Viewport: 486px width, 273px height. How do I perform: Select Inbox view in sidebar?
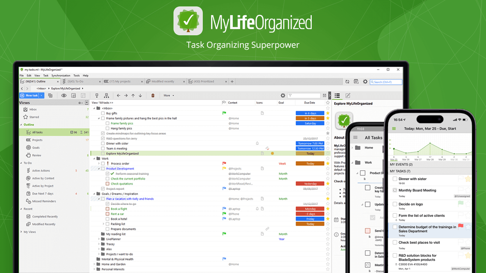(55, 109)
